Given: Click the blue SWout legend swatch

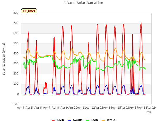Looking at the screenshot, I should [69, 120].
